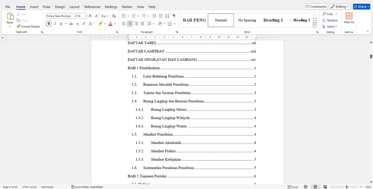
Task: Align text to the left
Action: point(124,24)
